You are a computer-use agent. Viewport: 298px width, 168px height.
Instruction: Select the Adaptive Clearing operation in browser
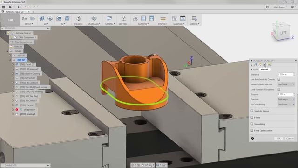pyautogui.click(x=30, y=74)
